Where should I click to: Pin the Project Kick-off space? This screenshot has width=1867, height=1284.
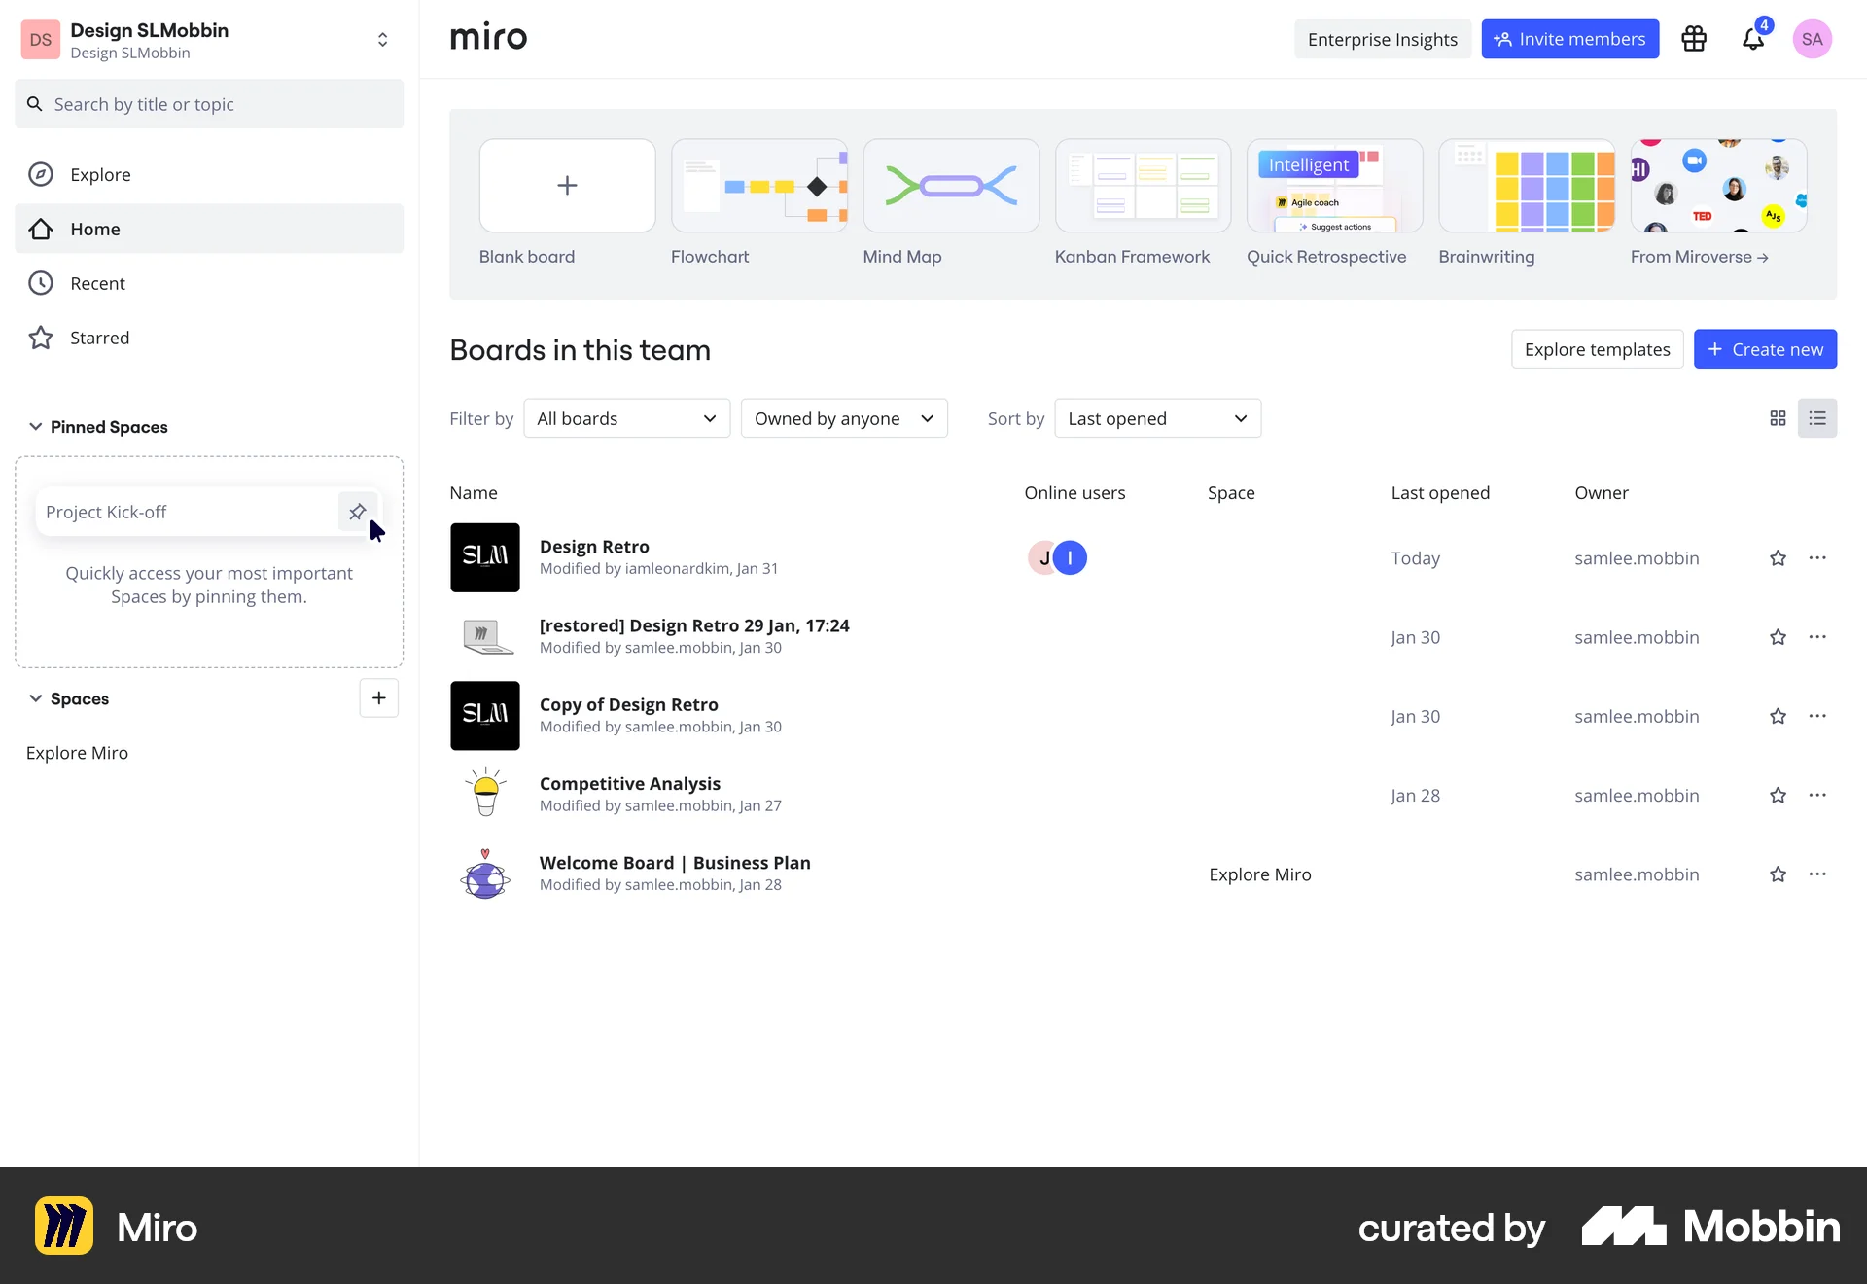click(x=357, y=512)
